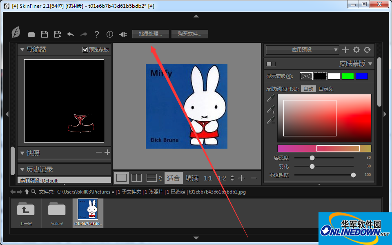Zoom out with minus icon
392x245 pixels.
click(x=254, y=178)
